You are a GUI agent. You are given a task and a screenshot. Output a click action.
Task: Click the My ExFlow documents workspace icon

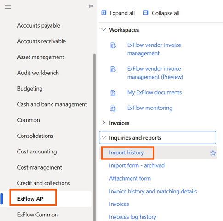pos(113,93)
